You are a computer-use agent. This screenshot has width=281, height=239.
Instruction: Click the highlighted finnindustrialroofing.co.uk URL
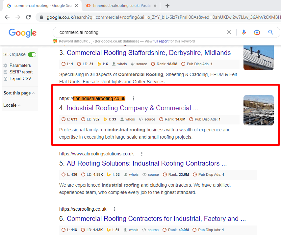[x=99, y=99]
